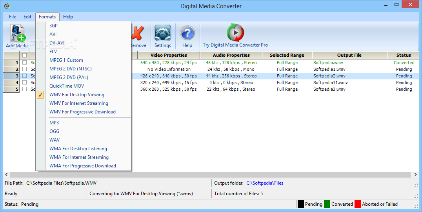Open the File menu
The width and height of the screenshot is (422, 212).
(13, 17)
